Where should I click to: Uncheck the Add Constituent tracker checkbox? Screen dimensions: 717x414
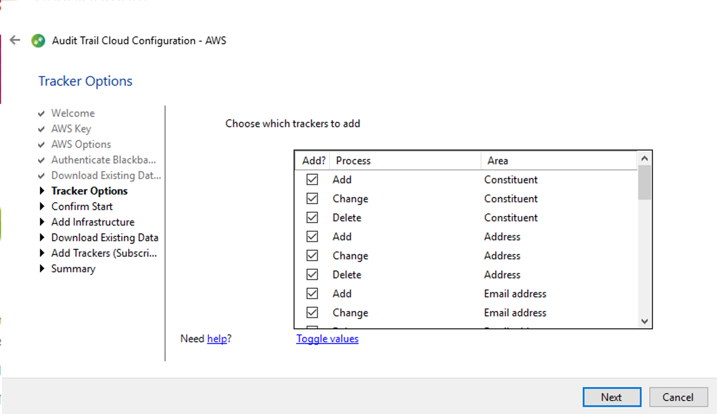(x=312, y=179)
